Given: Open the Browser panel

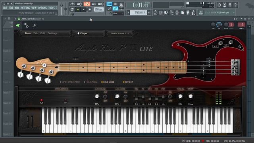Looking at the screenshot, I should 172,12.
